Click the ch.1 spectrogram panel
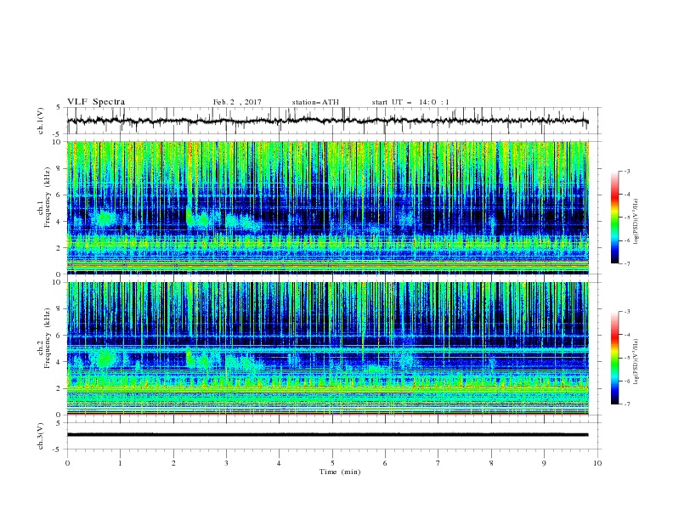 pyautogui.click(x=327, y=207)
